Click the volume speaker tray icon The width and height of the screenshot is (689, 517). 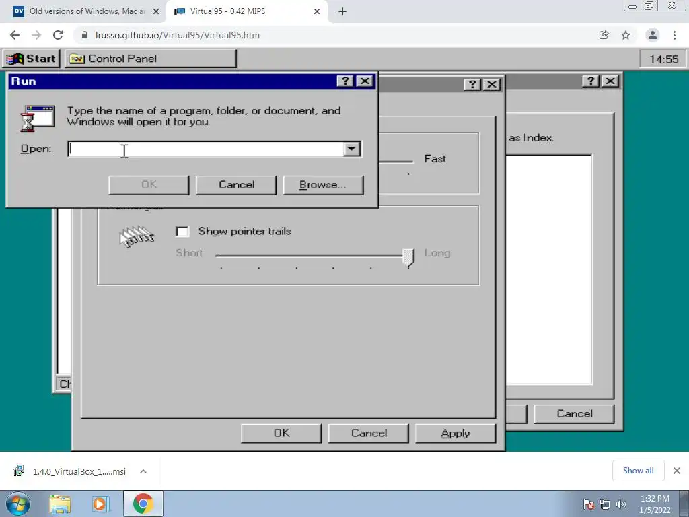621,505
